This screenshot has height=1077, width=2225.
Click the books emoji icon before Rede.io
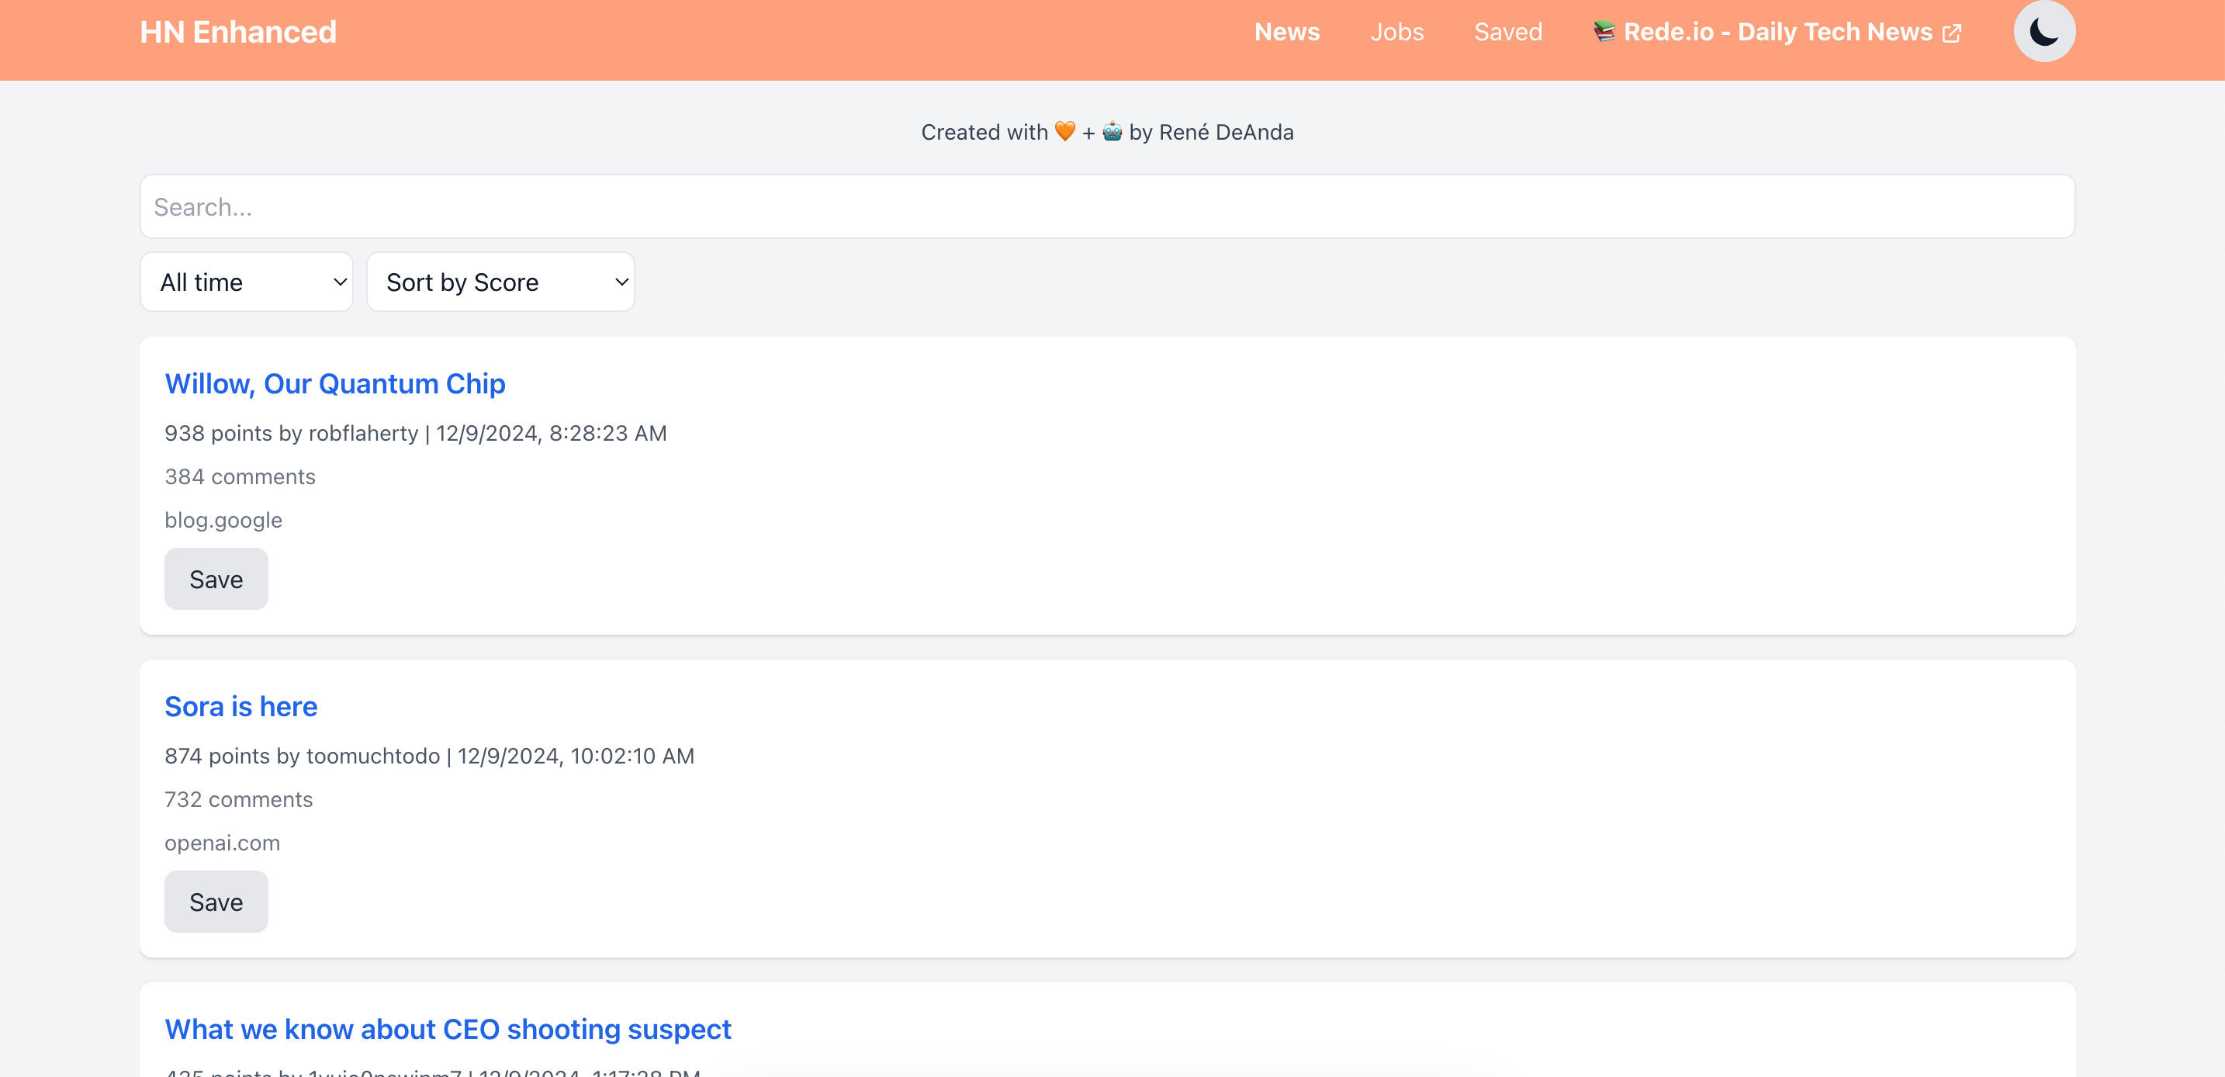(1604, 32)
